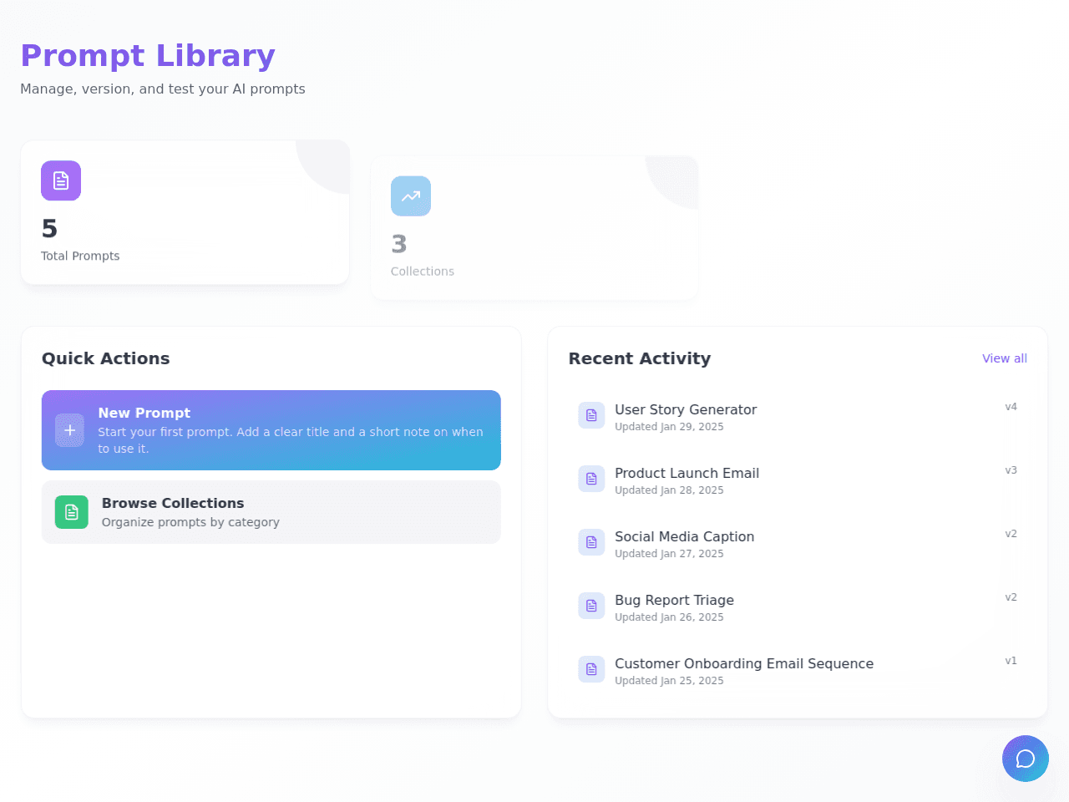Start a New Prompt from Quick Actions
Image resolution: width=1069 pixels, height=802 pixels.
pos(271,430)
